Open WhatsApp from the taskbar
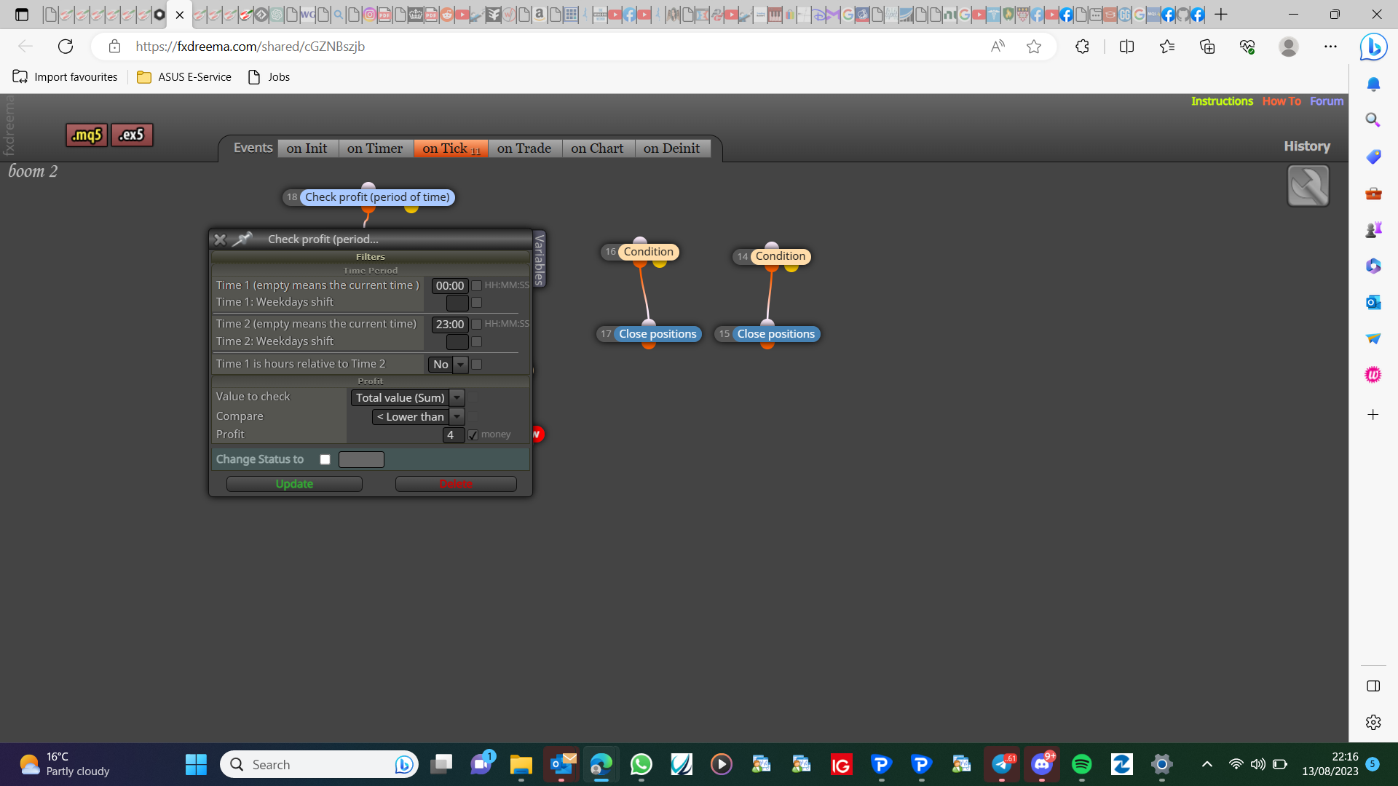The width and height of the screenshot is (1398, 786). tap(641, 764)
